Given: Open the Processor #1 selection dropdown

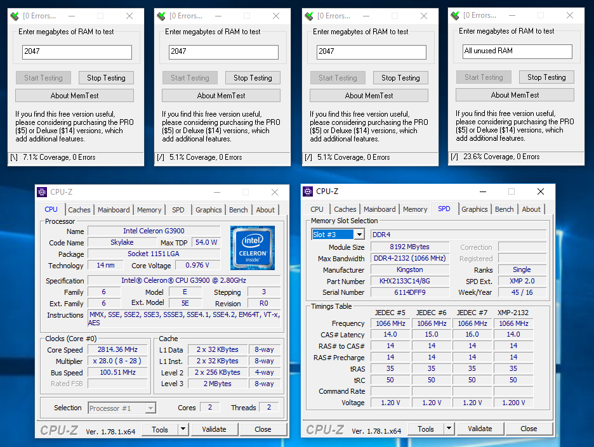Looking at the screenshot, I should pos(151,408).
